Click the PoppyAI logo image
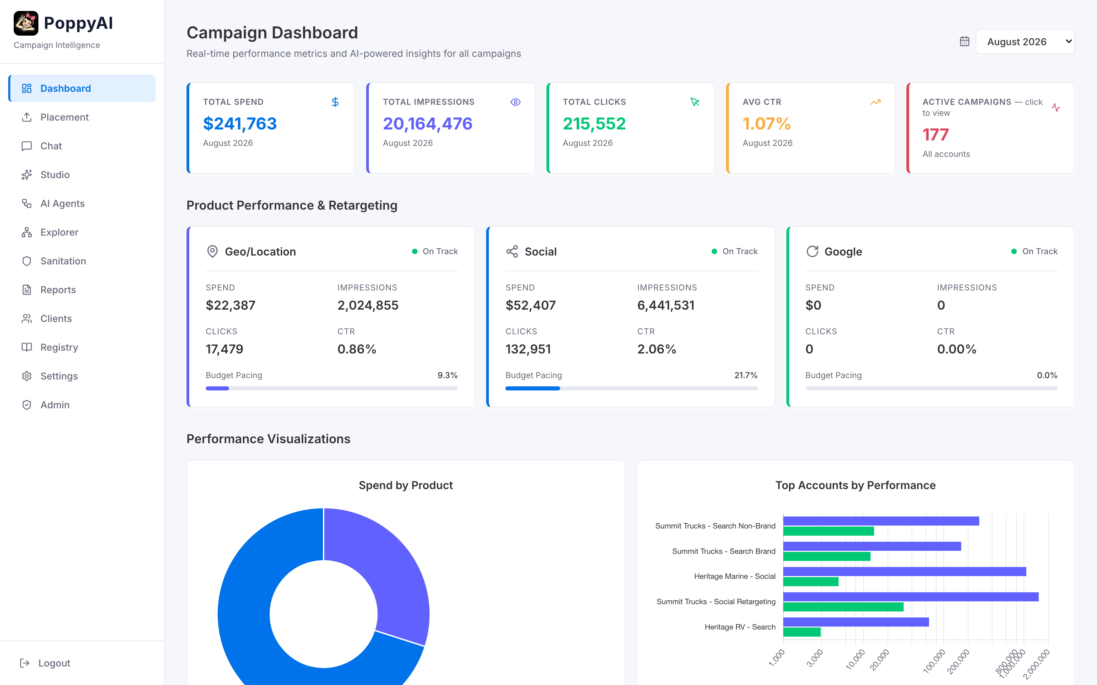 pos(26,23)
